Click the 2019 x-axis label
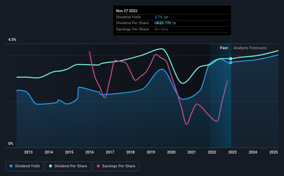The image size is (284, 176). (151, 152)
